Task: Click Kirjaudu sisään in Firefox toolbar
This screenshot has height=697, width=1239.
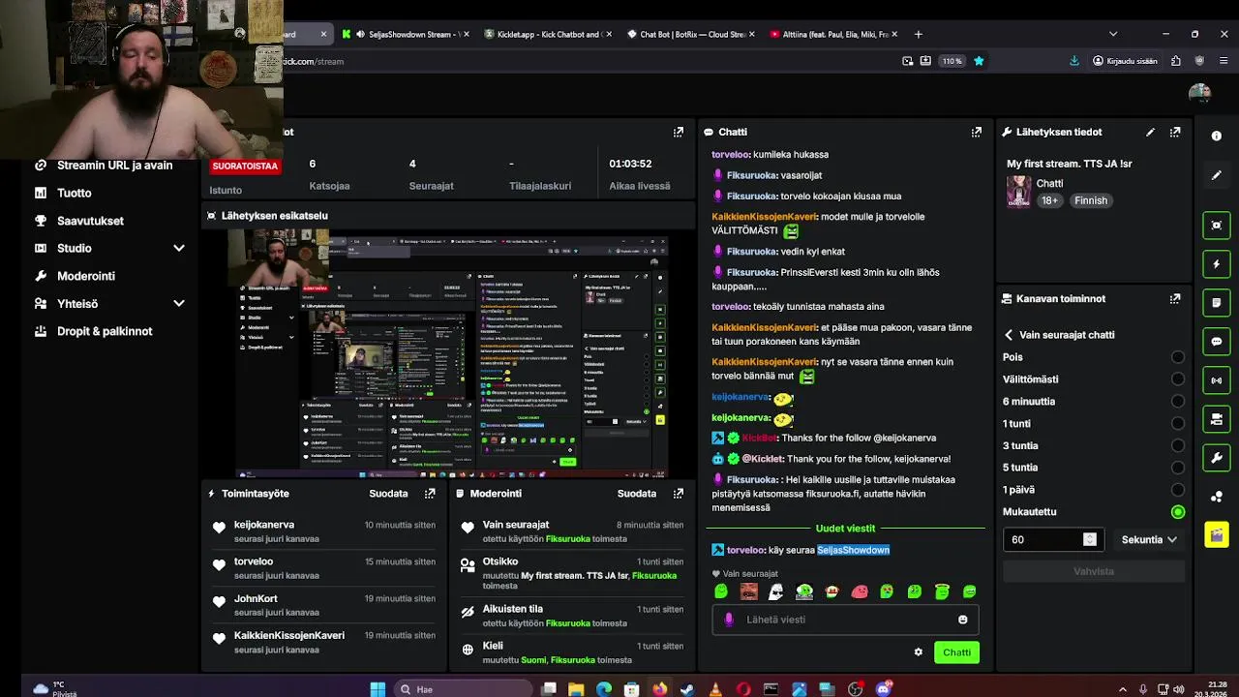Action: click(1125, 61)
